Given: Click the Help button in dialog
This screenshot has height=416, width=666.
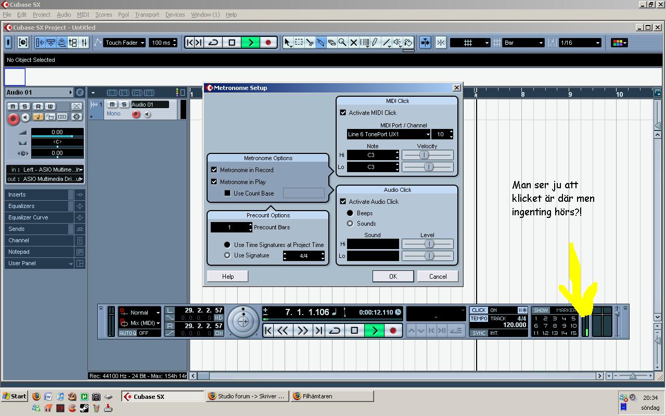Looking at the screenshot, I should 228,277.
